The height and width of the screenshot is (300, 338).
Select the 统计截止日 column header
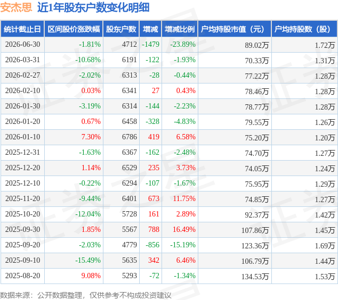coord(22,29)
